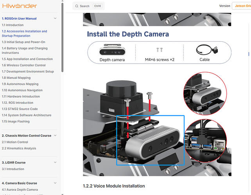Select 3. LiDAR Course heading
Viewport: 251px width, 195px height.
(x=14, y=162)
